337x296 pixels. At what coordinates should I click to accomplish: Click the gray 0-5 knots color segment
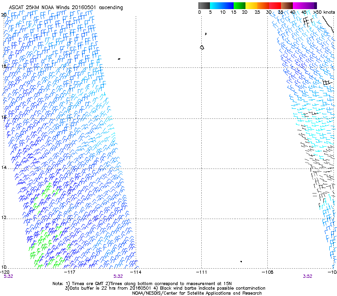(204, 5)
